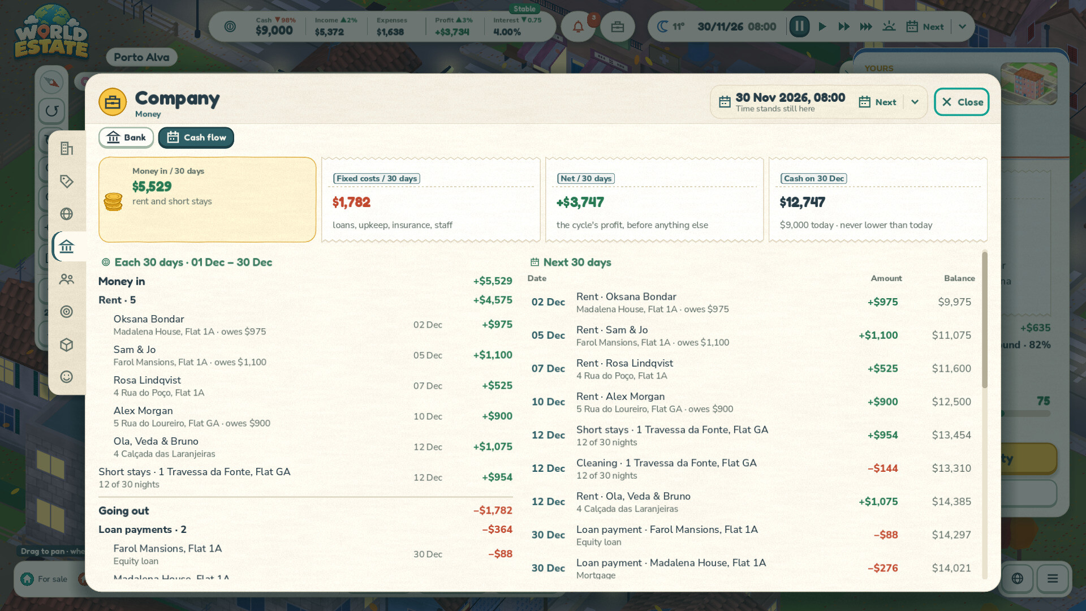Set triple fast-forward speed

click(866, 27)
